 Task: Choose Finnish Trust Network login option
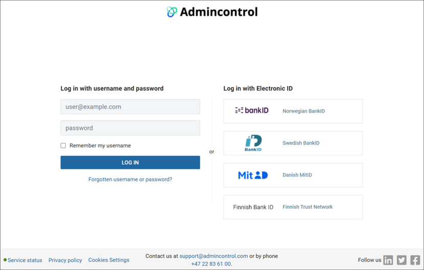[293, 207]
